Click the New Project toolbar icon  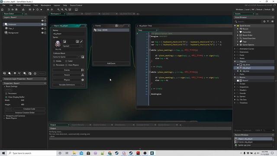coord(9,10)
